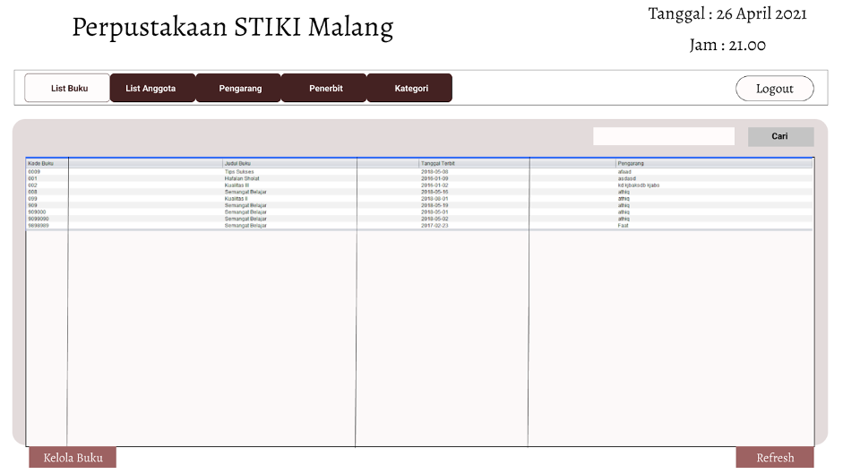Open the Kategori tab
This screenshot has height=474, width=843.
[409, 88]
